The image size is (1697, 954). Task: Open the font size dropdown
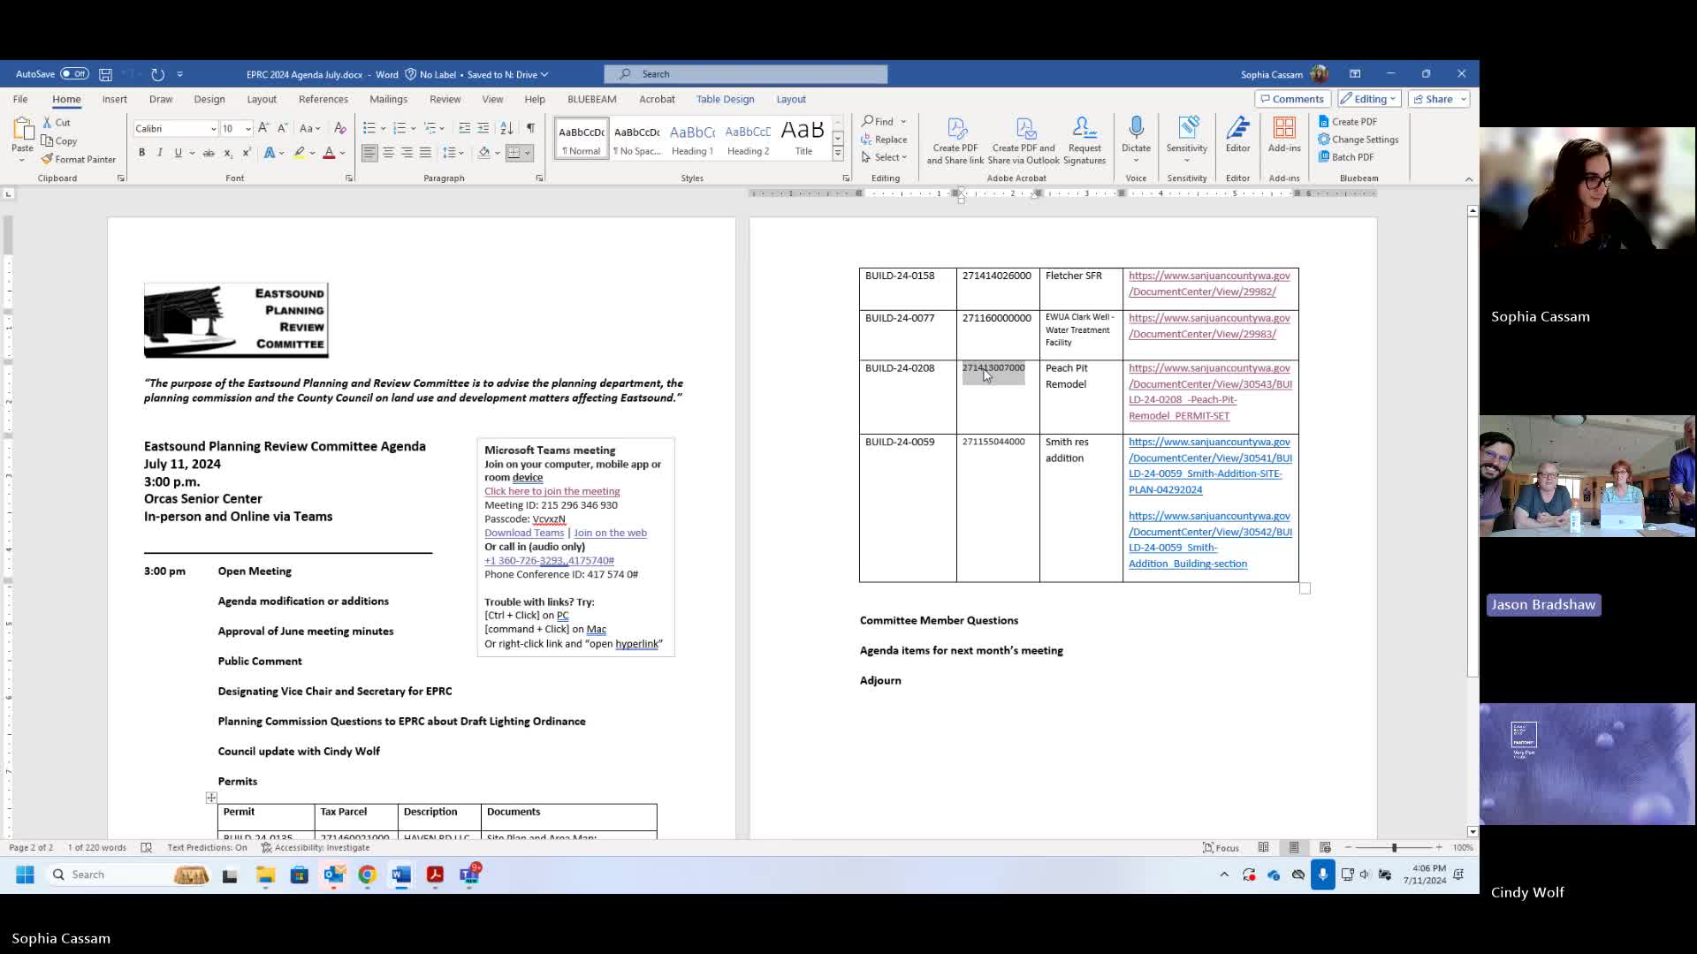click(247, 129)
